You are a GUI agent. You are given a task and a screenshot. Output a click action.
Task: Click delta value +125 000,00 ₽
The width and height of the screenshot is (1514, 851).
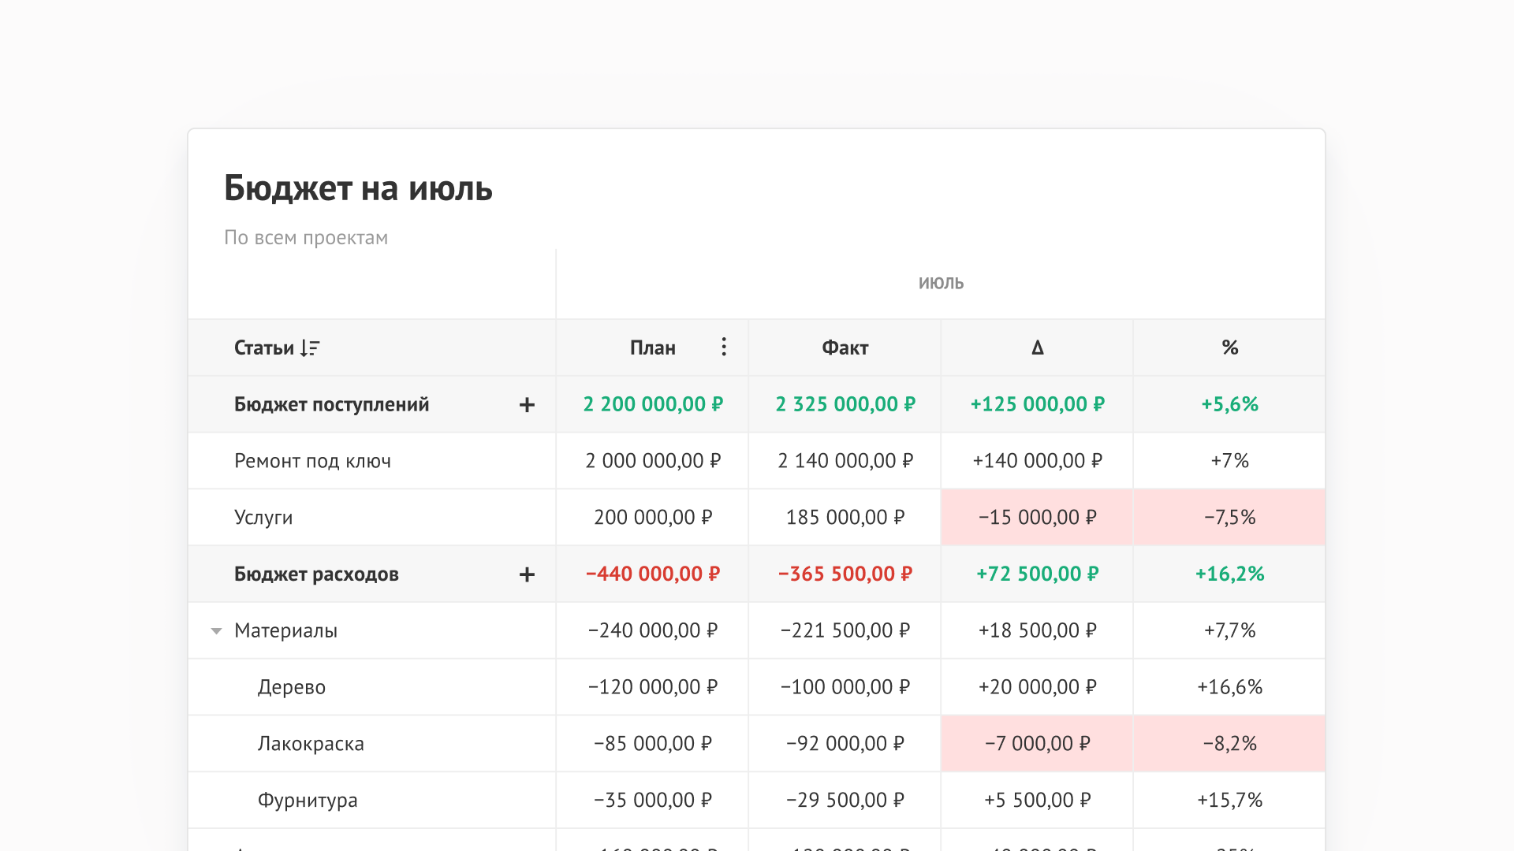[x=1038, y=404]
